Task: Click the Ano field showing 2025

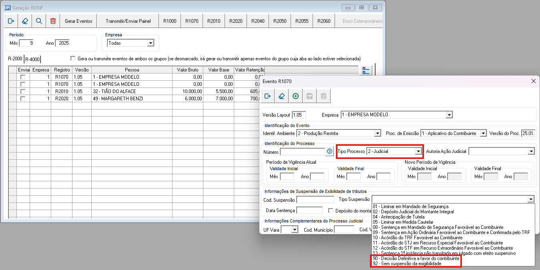Action: pyautogui.click(x=62, y=43)
